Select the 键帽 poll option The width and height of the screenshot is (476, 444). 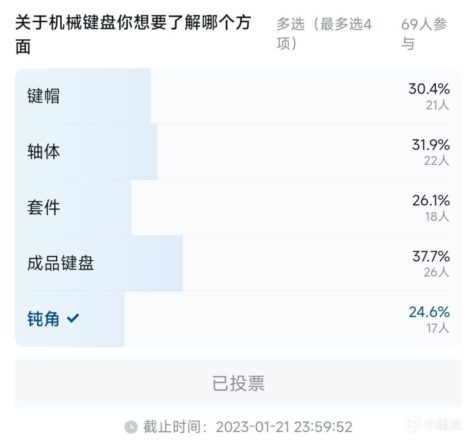point(44,96)
